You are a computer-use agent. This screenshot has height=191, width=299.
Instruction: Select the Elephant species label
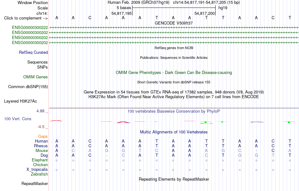pos(40,160)
